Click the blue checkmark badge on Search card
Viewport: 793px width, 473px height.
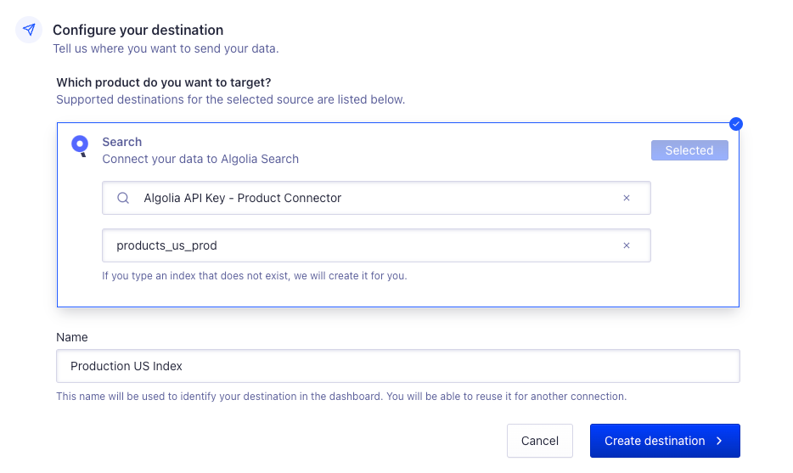(736, 124)
